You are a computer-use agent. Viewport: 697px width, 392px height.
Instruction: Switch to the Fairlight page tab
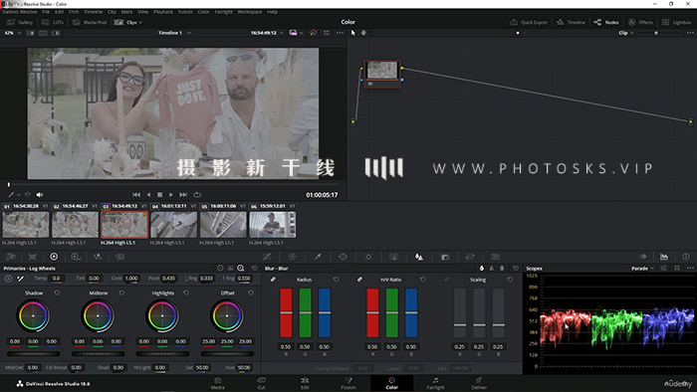[435, 383]
